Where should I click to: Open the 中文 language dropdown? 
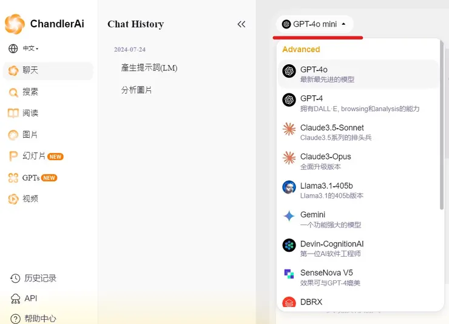[x=30, y=49]
